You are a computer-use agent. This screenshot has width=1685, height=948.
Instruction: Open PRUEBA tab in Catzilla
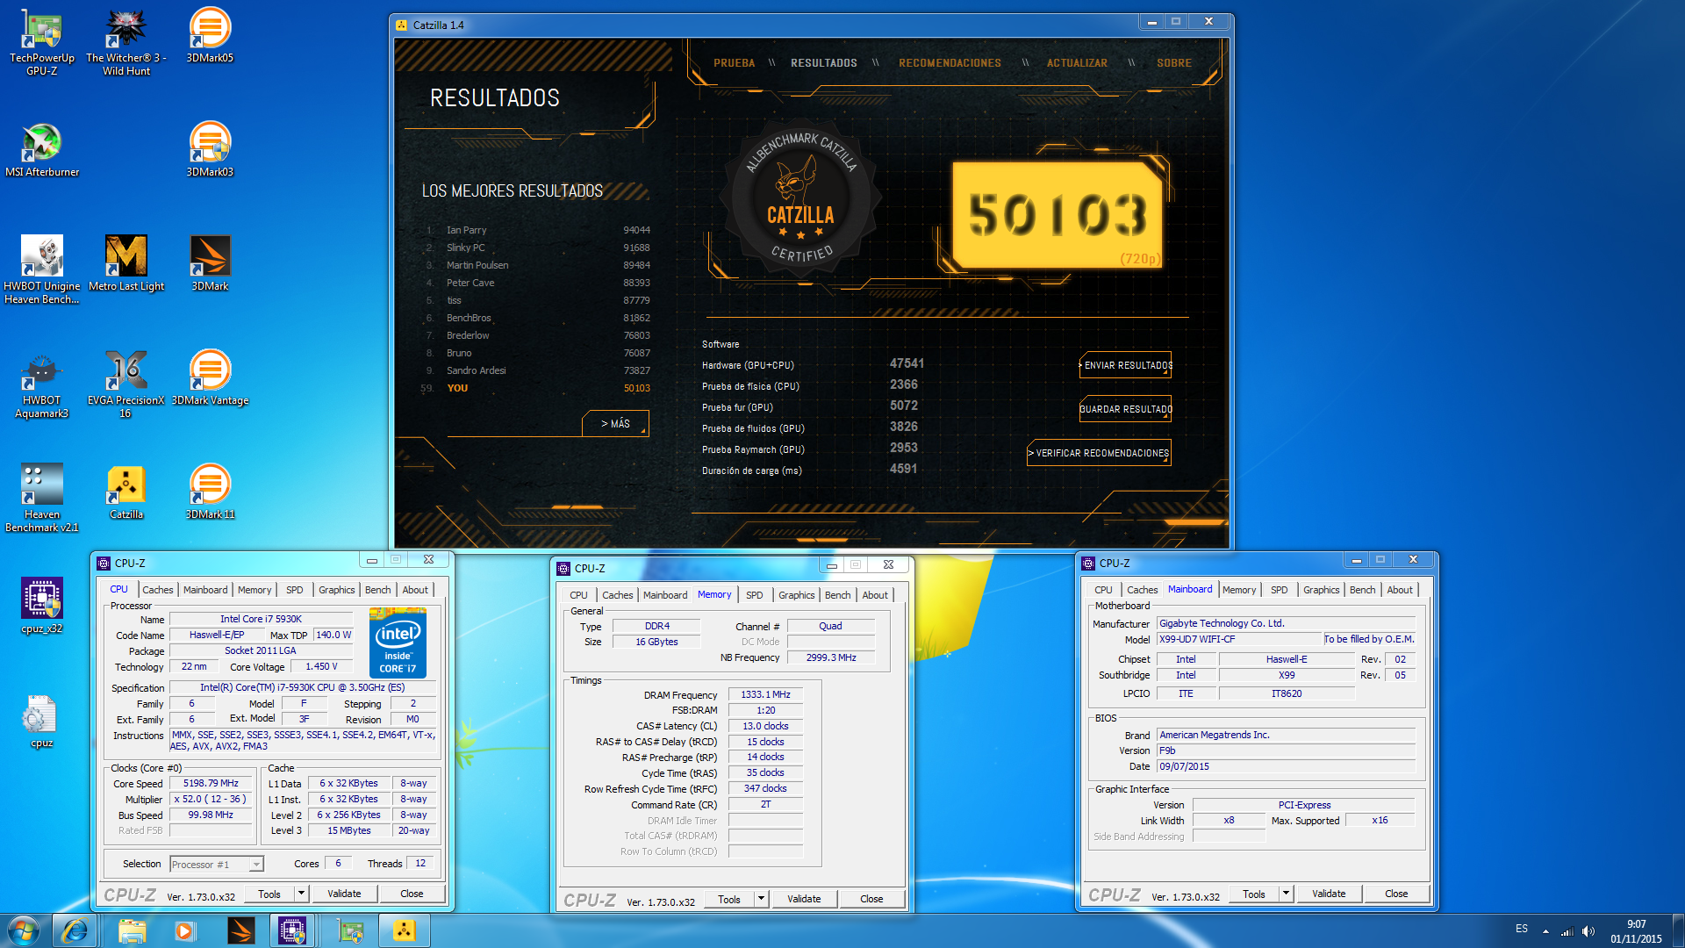734,63
